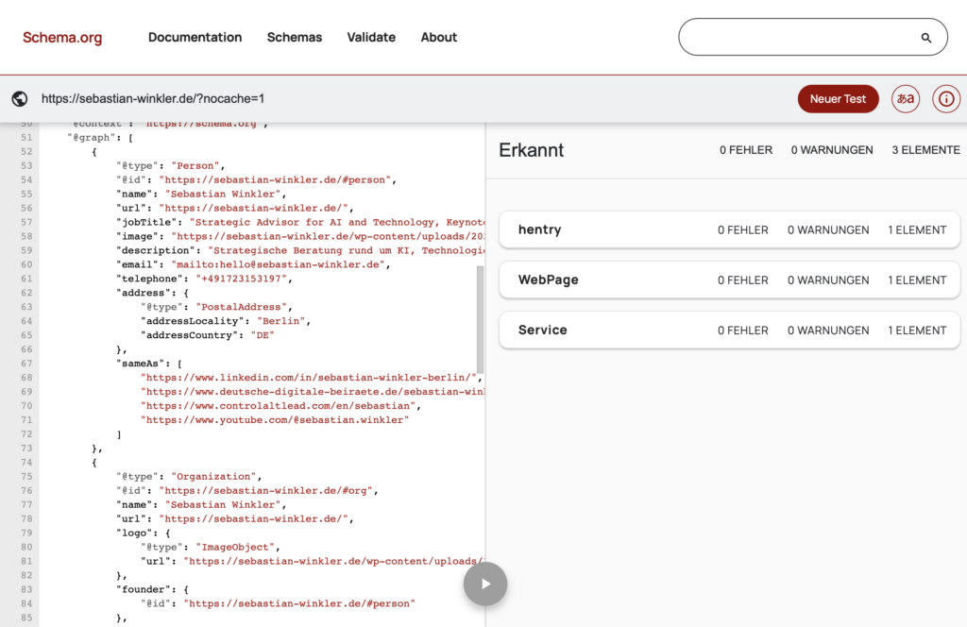Click the tested URL text
This screenshot has height=627, width=967.
click(x=153, y=99)
